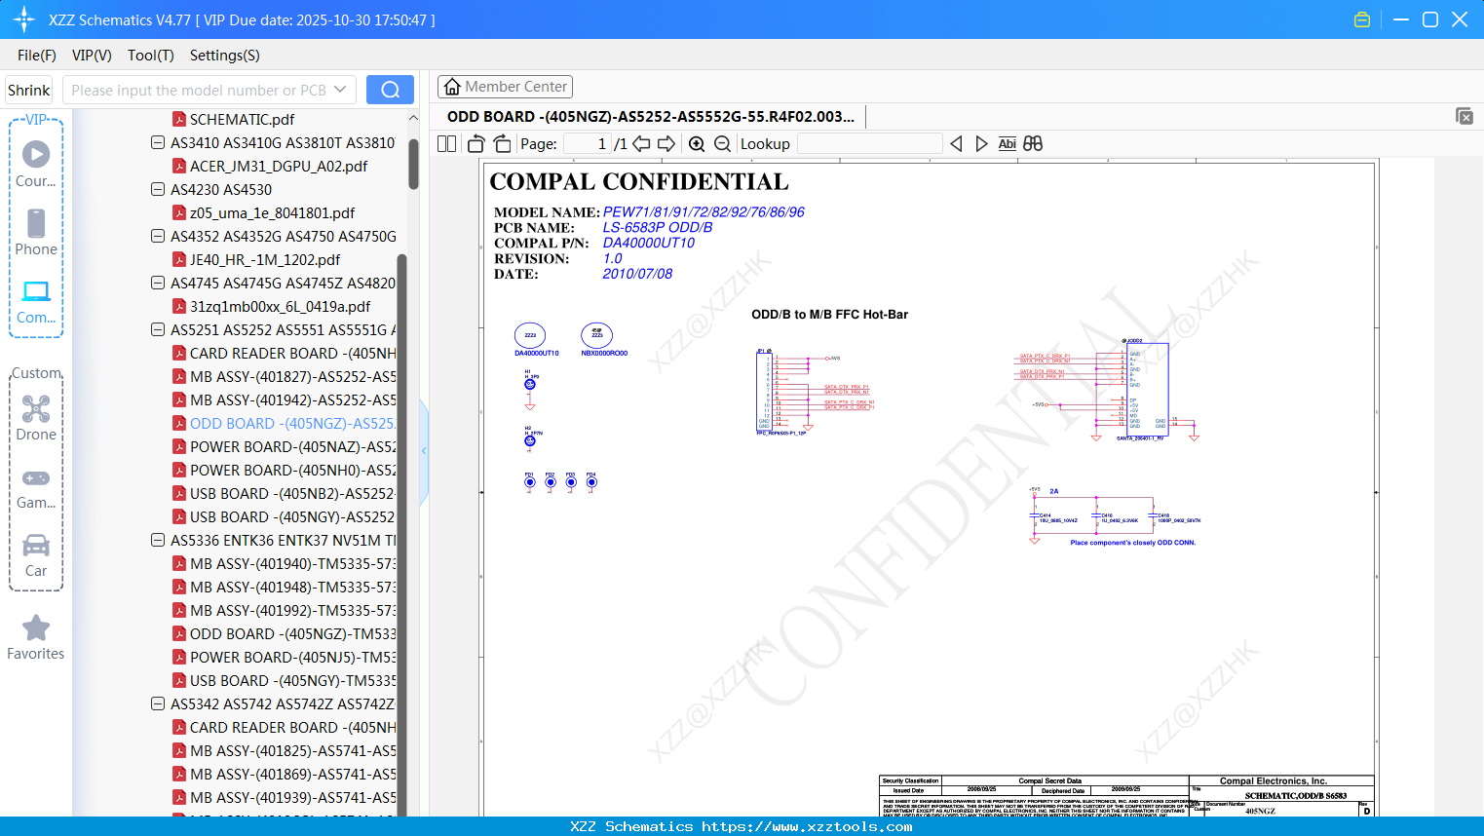Viewport: 1484px width, 836px height.
Task: Toggle the Abi text match option
Action: (x=1008, y=143)
